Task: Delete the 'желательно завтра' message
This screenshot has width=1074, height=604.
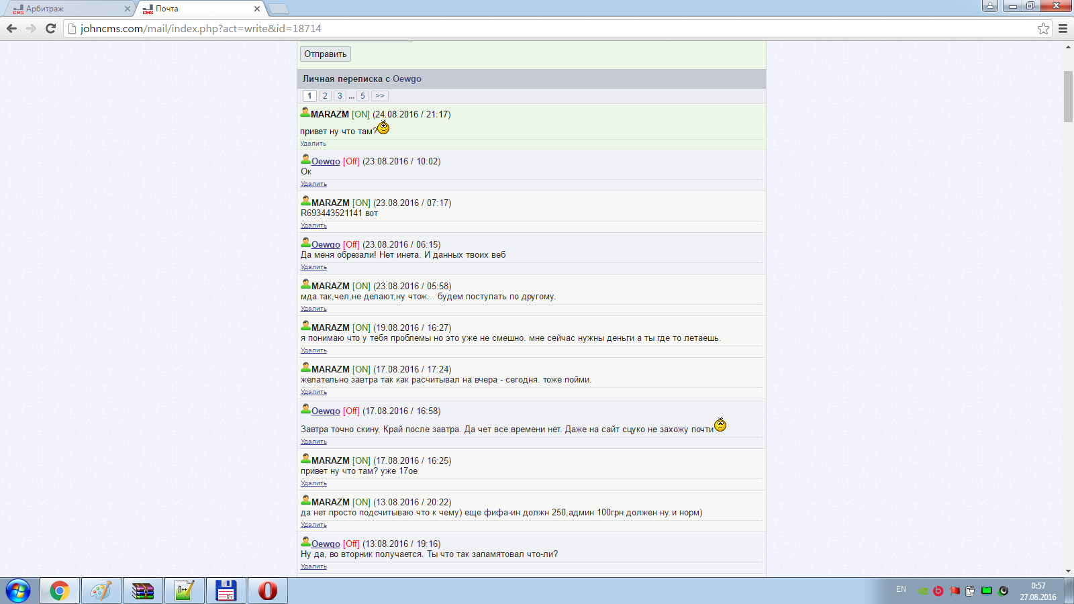Action: 313,392
